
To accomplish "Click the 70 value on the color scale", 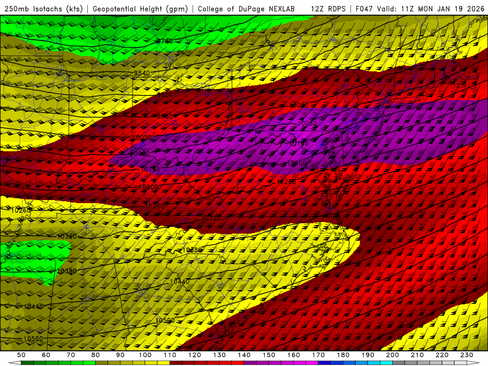I will pyautogui.click(x=71, y=355).
